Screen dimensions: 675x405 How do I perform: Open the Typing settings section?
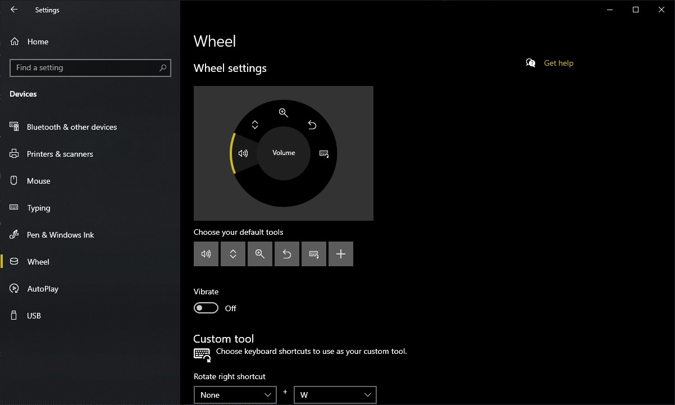[39, 208]
